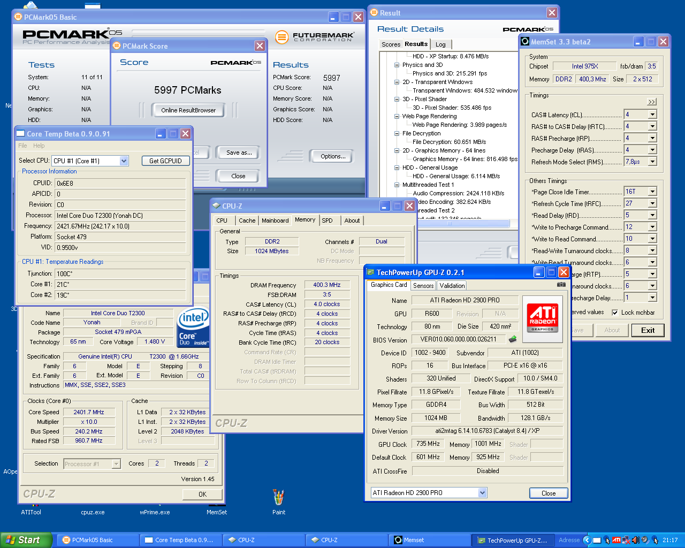Click the DRAM Frequency '400.3 MHz' value
This screenshot has width=685, height=548.
click(327, 285)
